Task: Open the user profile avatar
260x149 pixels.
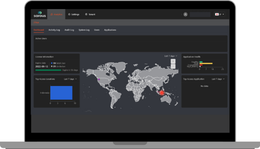Action: 185,14
